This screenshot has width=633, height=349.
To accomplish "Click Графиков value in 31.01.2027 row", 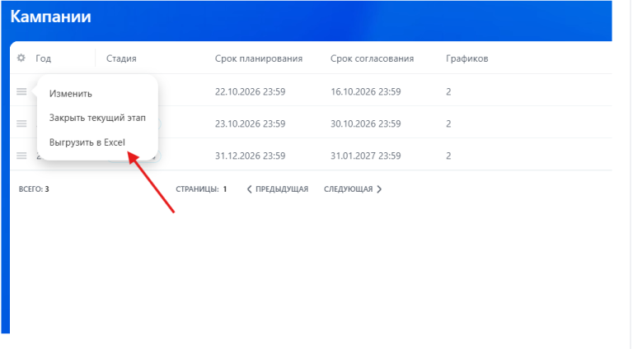I will [448, 156].
